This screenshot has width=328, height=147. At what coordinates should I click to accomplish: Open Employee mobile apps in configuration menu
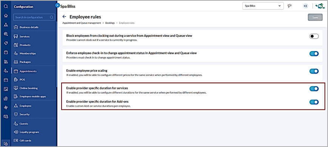click(32, 96)
